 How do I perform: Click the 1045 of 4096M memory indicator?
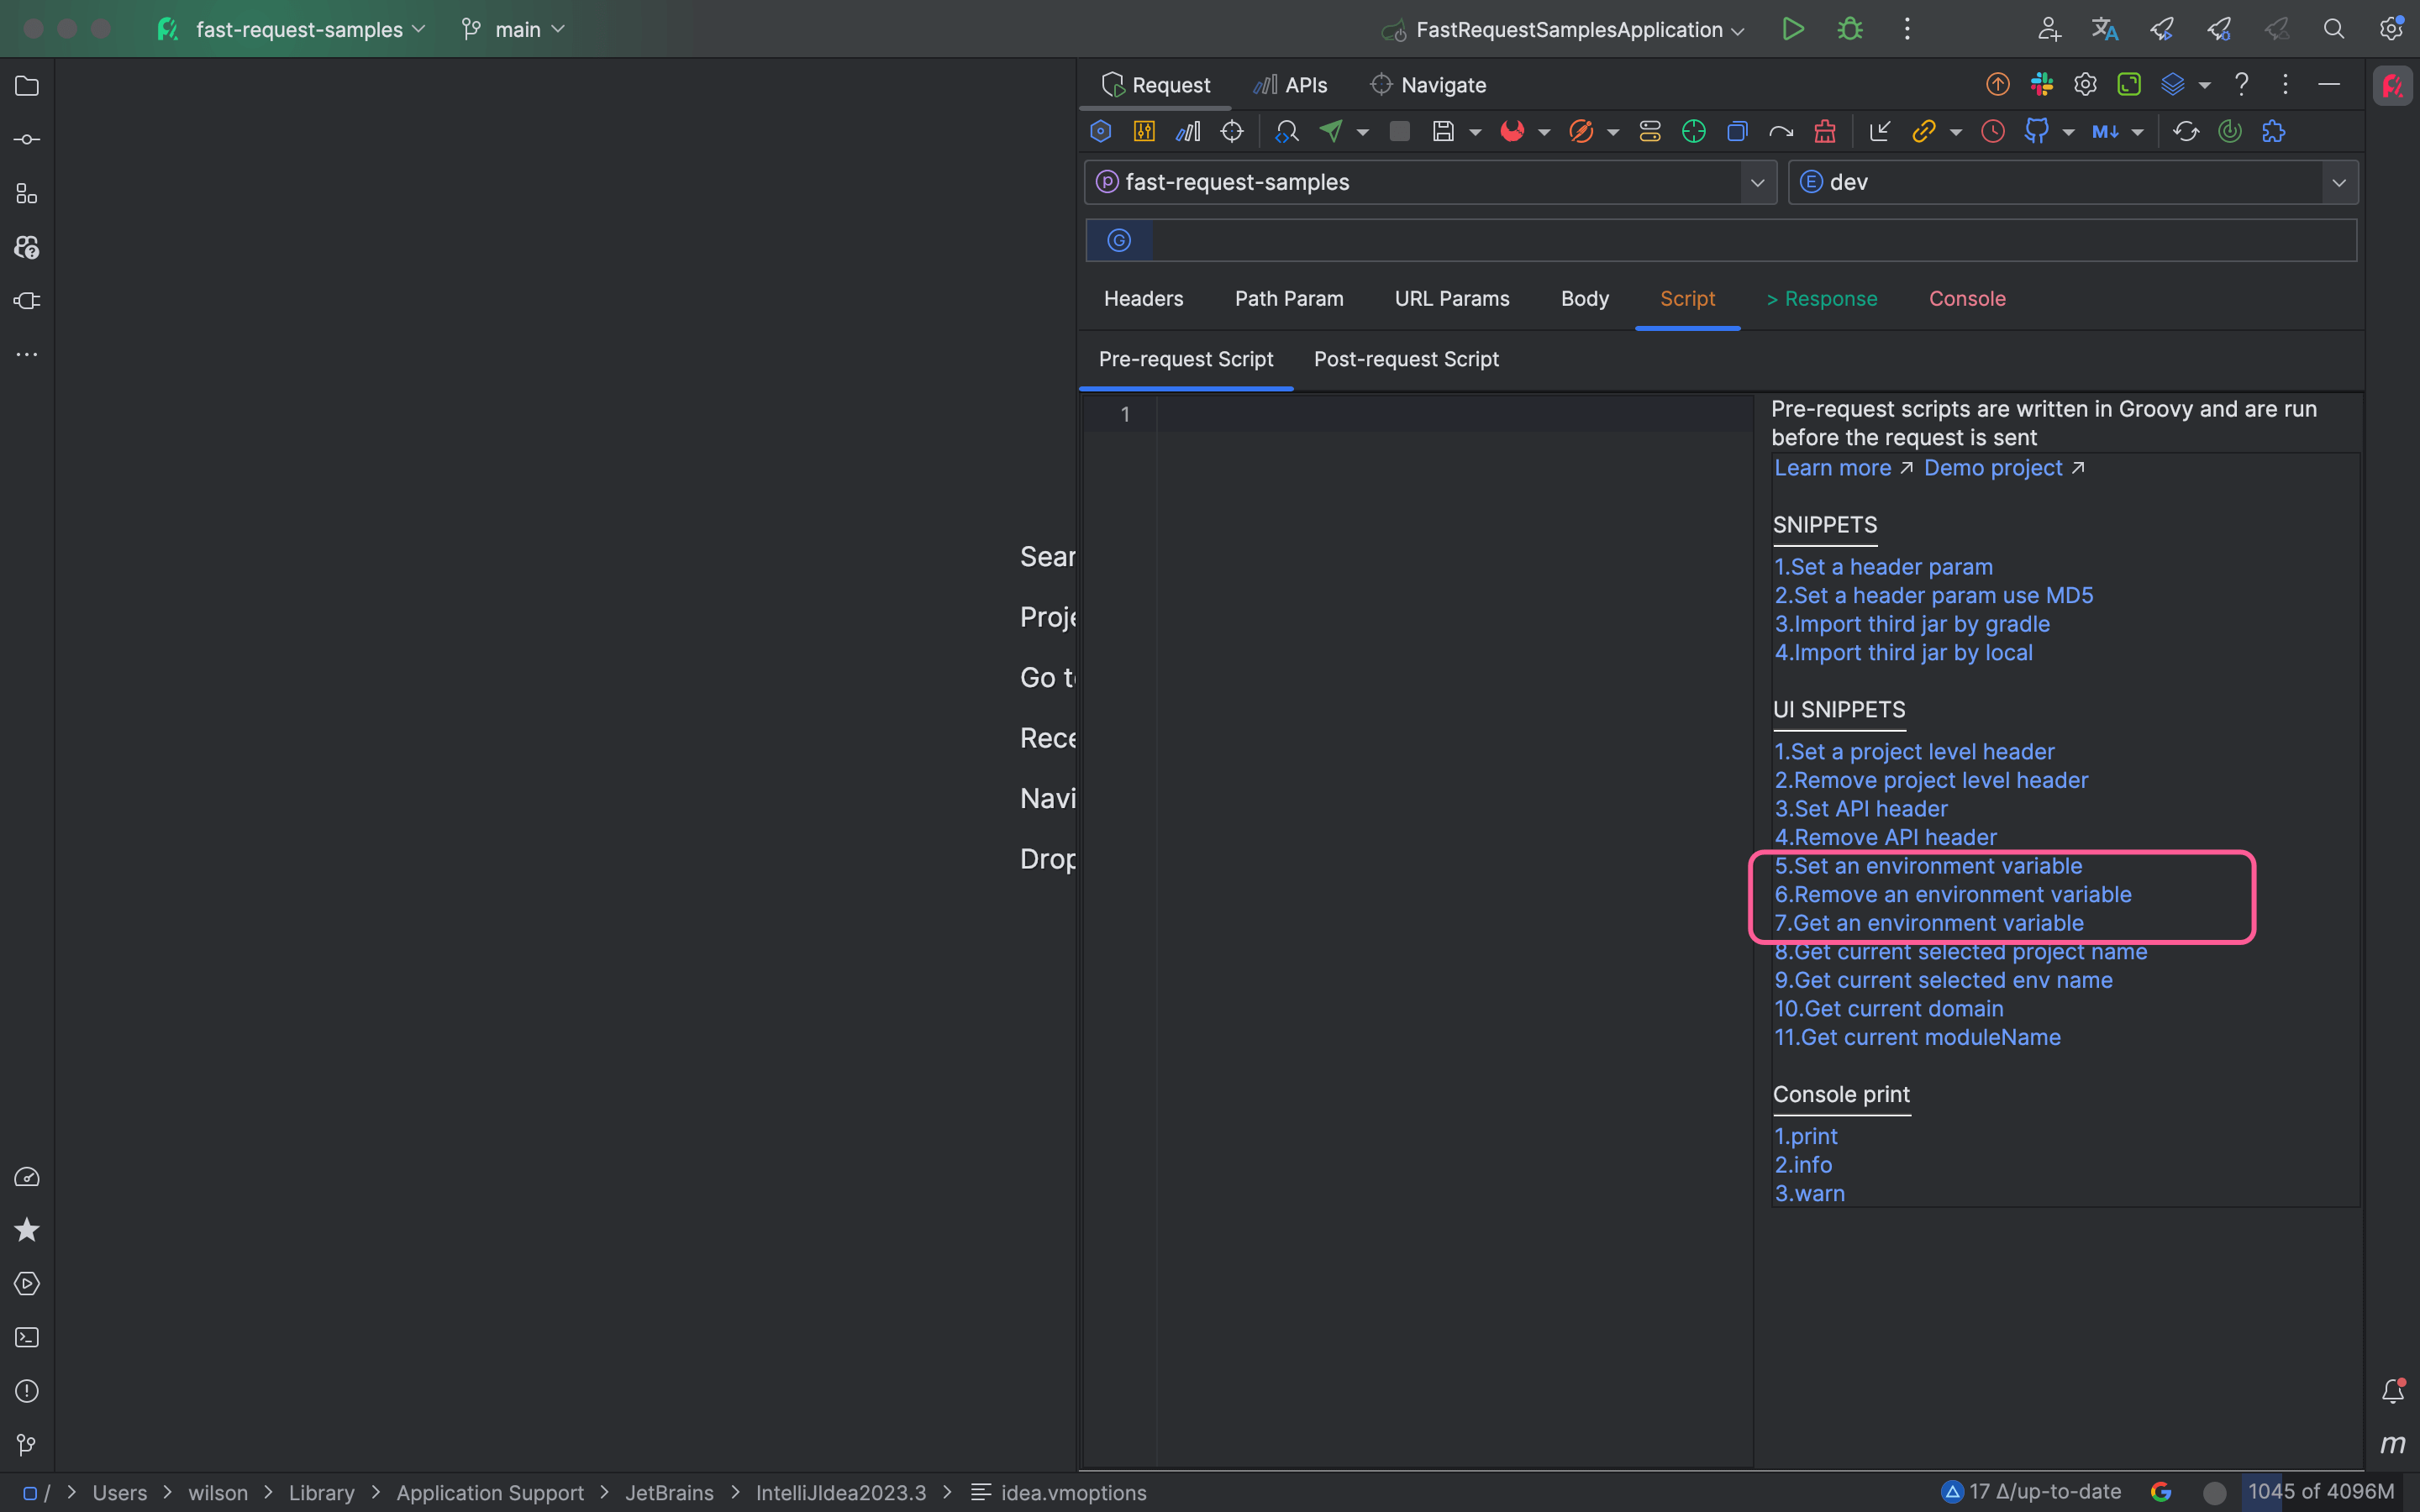click(x=2322, y=1491)
